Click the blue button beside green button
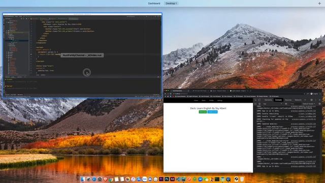Viewport: 325px width, 183px height. point(212,112)
